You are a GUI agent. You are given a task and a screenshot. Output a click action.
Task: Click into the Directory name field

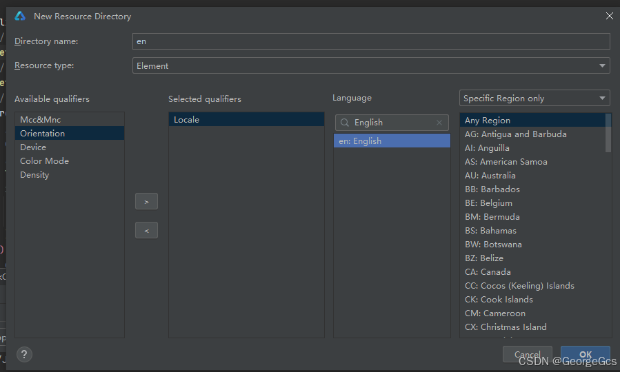coord(371,41)
